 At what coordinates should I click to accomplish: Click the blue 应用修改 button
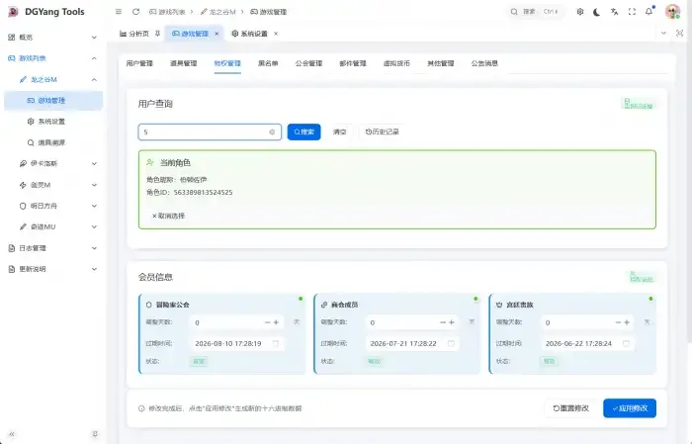click(x=630, y=408)
